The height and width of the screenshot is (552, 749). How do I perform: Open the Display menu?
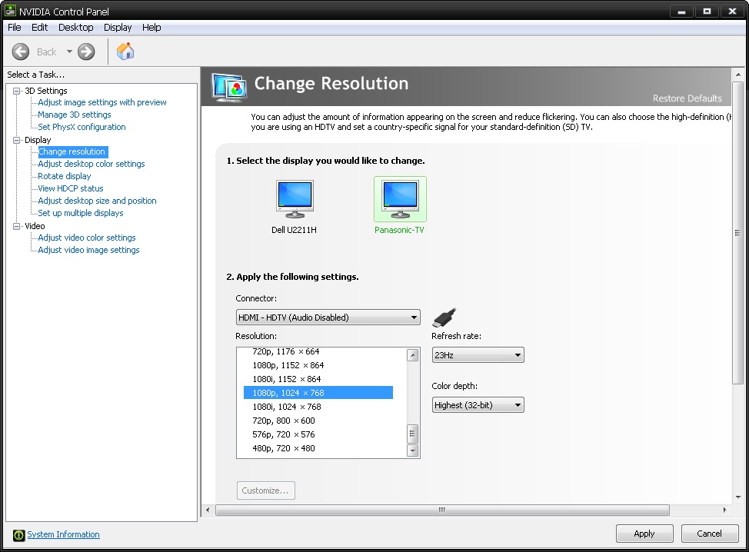[x=118, y=27]
